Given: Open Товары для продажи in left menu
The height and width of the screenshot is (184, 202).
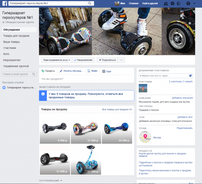Looking at the screenshot, I should point(16,36).
